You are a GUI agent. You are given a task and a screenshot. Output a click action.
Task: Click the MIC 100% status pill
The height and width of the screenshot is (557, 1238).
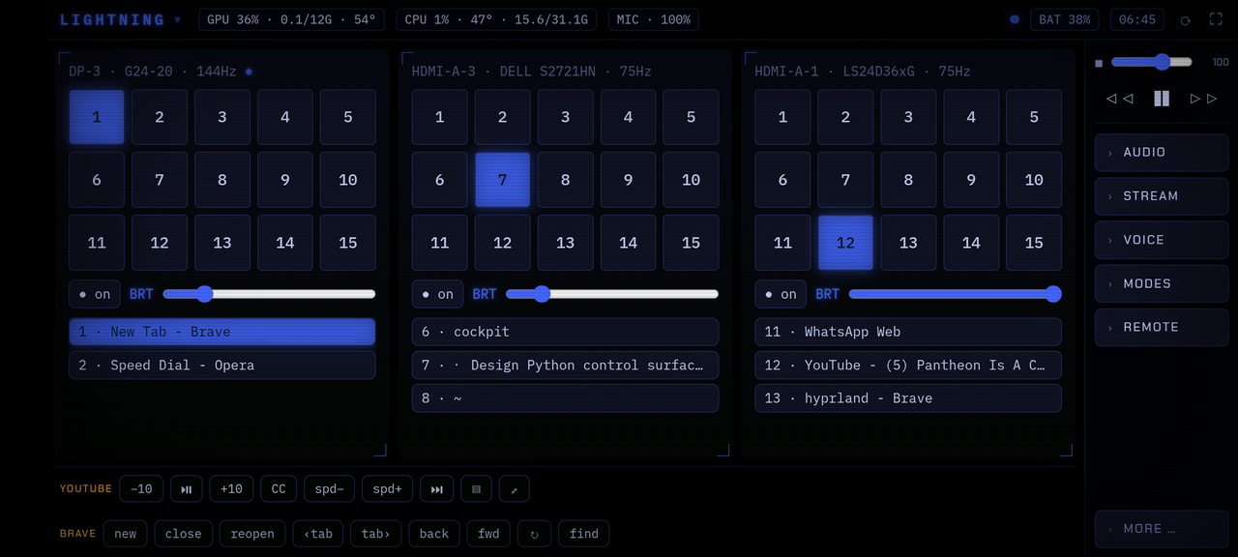(x=654, y=19)
